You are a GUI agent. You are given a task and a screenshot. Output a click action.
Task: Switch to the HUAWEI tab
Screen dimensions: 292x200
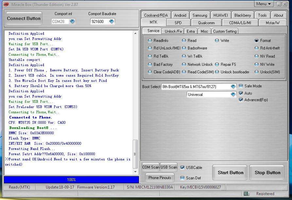[x=220, y=15]
